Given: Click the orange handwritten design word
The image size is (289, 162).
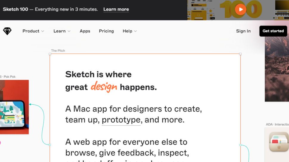Looking at the screenshot, I should pyautogui.click(x=104, y=86).
